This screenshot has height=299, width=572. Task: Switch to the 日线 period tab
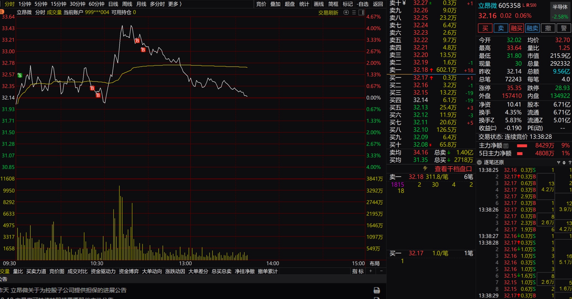[113, 4]
